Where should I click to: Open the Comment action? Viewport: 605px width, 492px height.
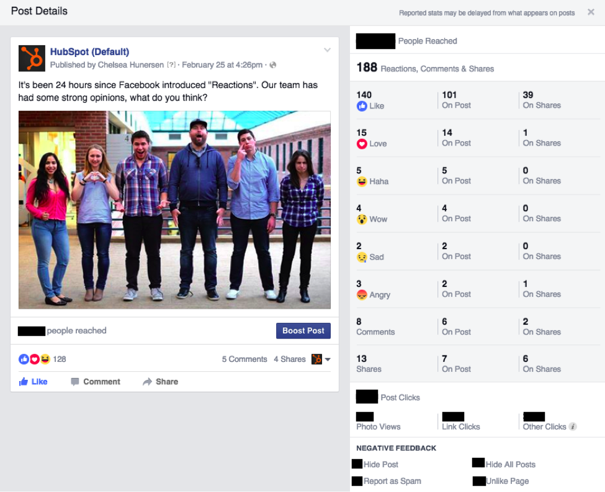click(95, 381)
